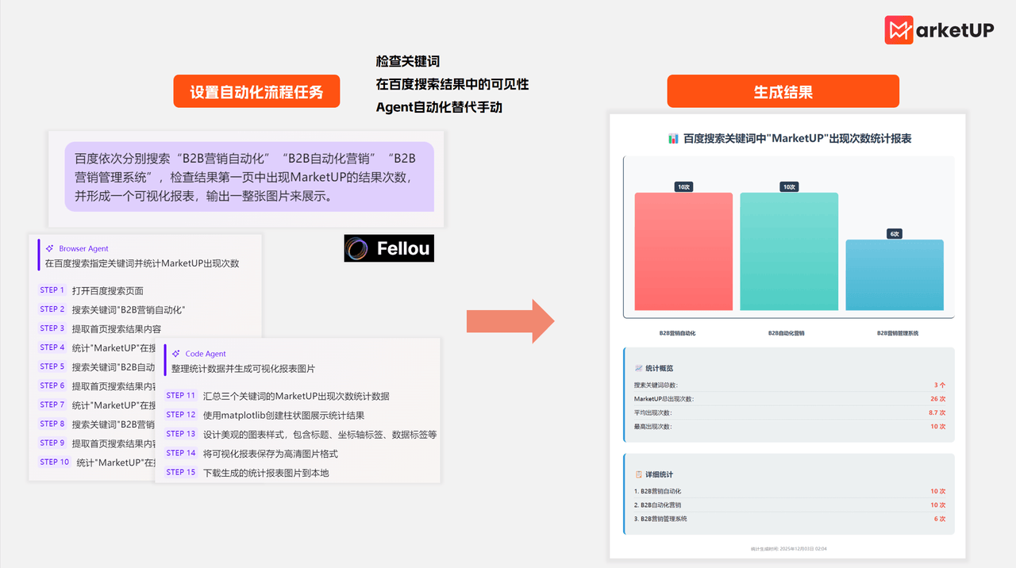
Task: Select the STEP 11 badge in Code Agent
Action: [x=180, y=394]
